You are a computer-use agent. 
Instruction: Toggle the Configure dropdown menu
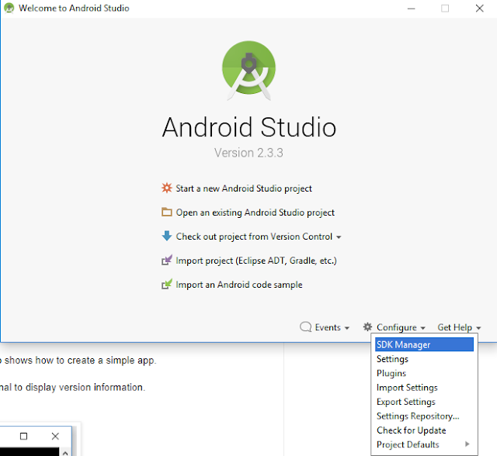coord(401,327)
